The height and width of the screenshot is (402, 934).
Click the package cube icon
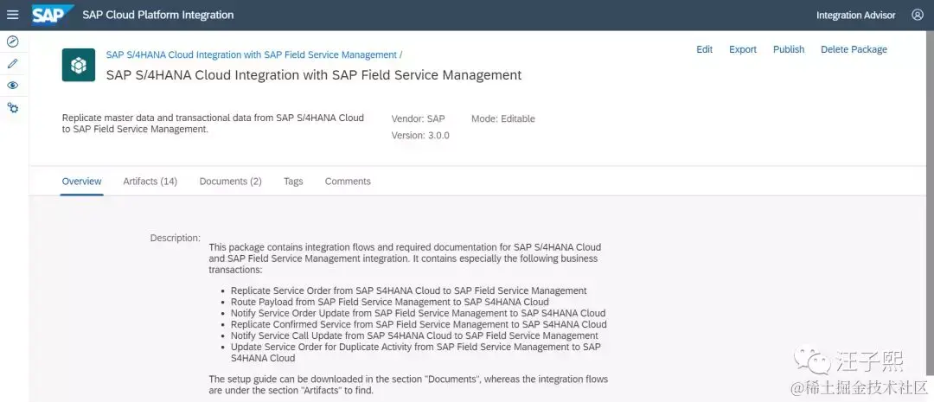pos(79,66)
